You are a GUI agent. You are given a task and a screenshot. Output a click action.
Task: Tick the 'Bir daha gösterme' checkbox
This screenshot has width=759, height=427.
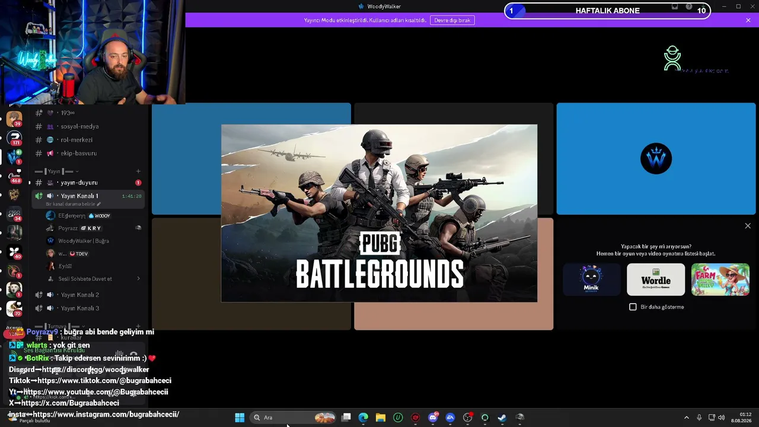[x=633, y=307]
